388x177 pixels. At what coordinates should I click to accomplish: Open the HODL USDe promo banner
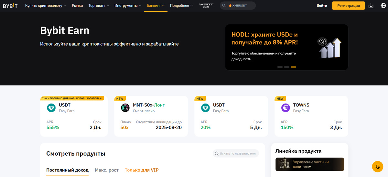(286, 47)
